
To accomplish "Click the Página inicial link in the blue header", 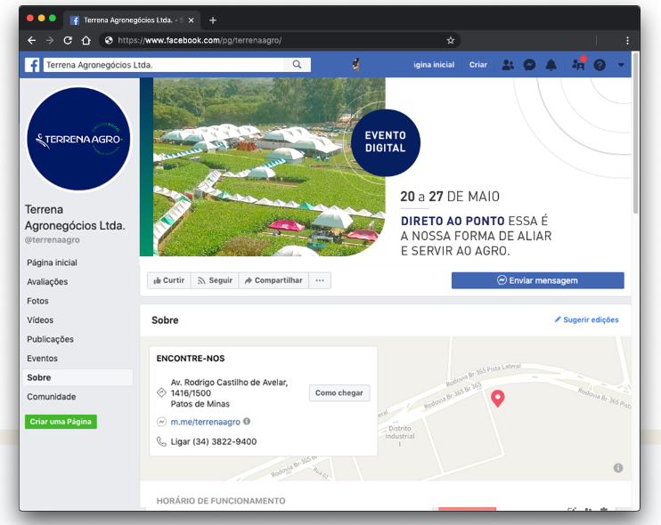I will click(x=434, y=65).
